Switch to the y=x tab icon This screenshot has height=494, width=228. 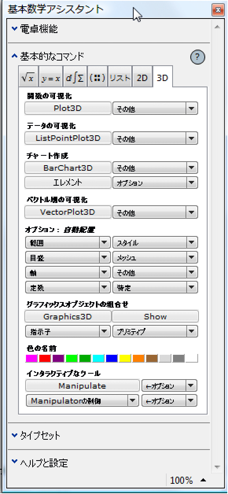[x=51, y=78]
